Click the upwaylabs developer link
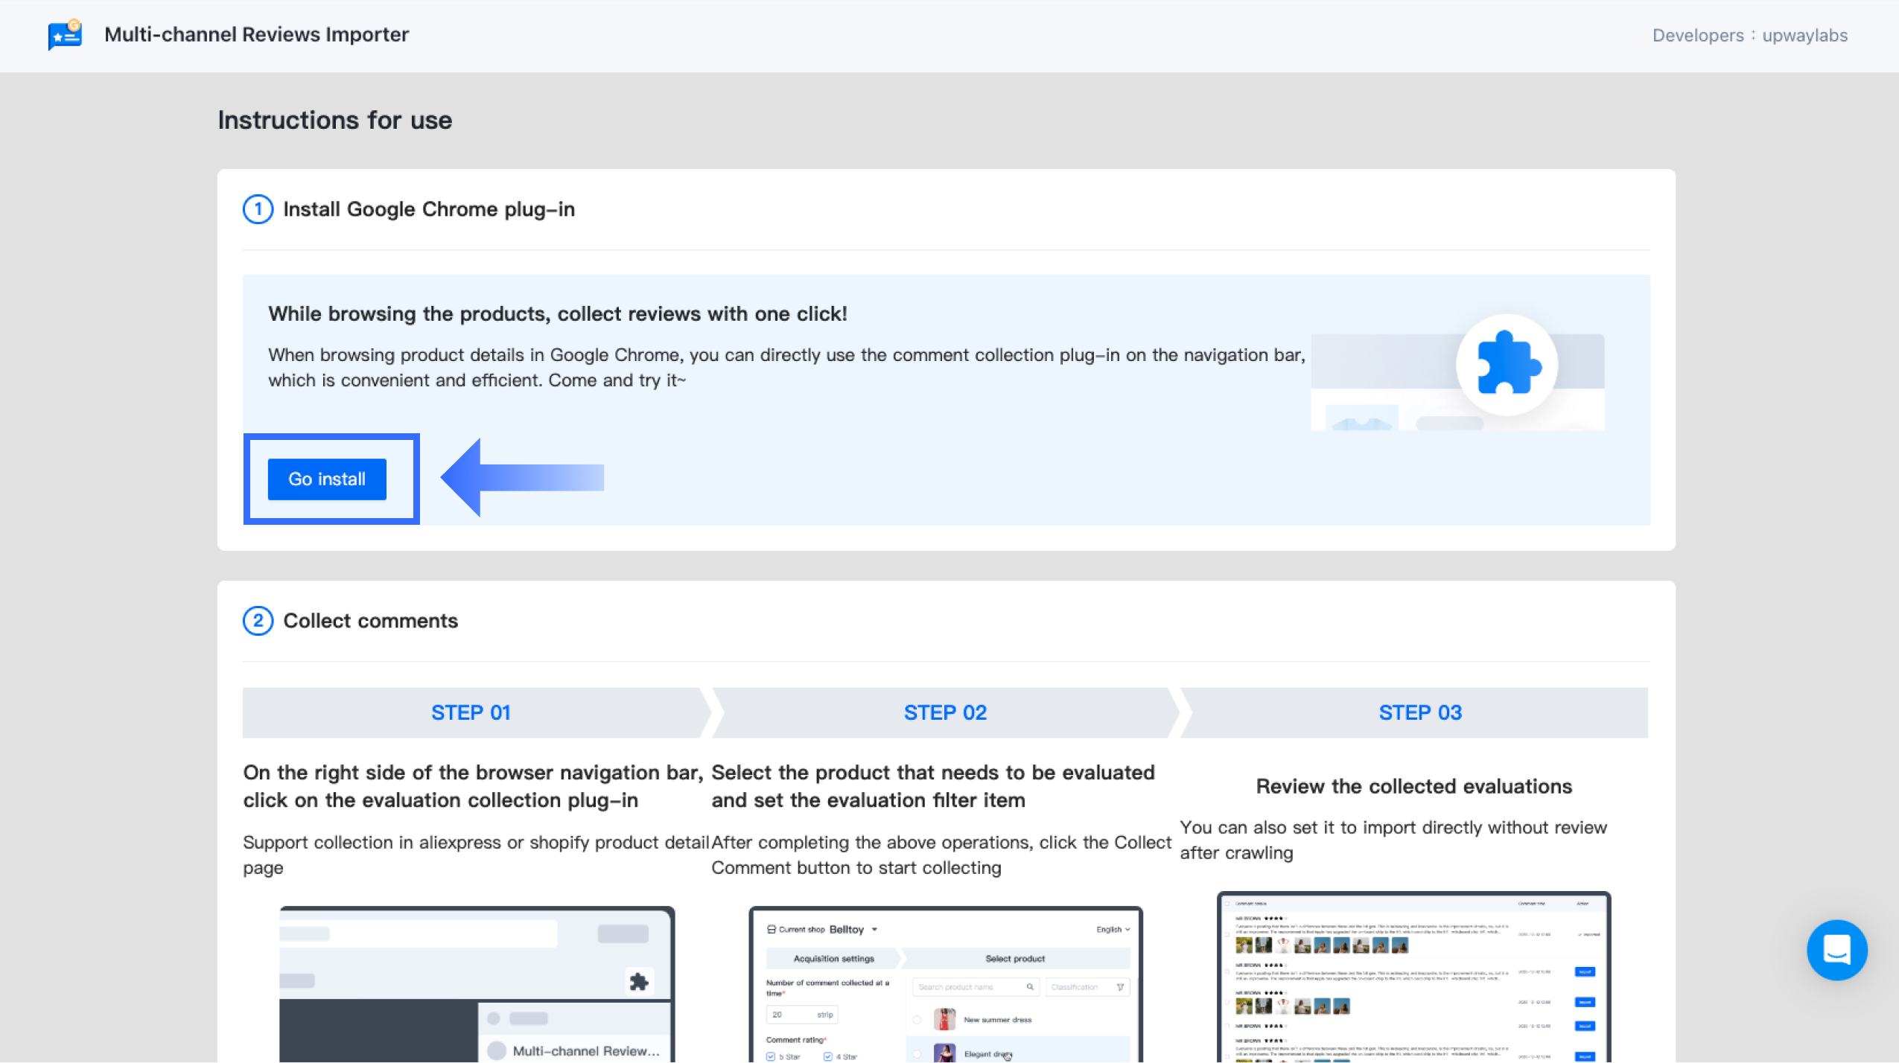Screen dimensions: 1899x1063 click(1804, 35)
